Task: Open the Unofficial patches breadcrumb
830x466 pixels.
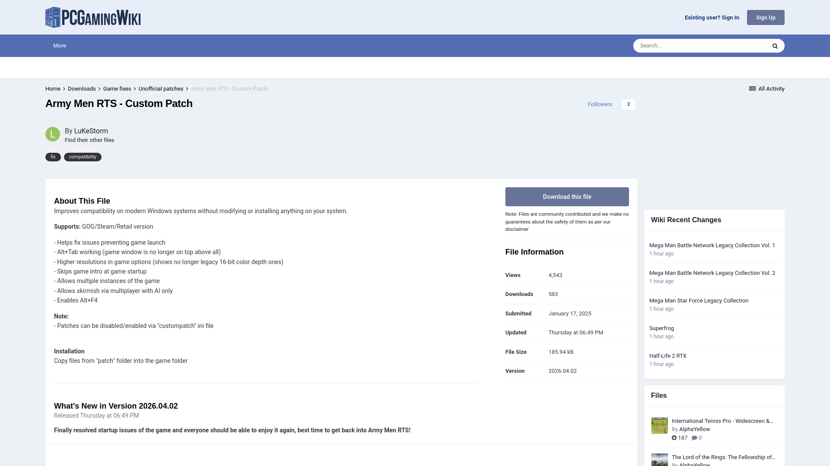Action: (161, 88)
